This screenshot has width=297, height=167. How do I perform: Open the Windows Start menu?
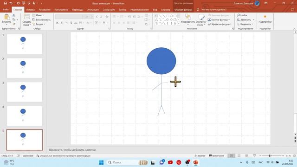pos(101,162)
